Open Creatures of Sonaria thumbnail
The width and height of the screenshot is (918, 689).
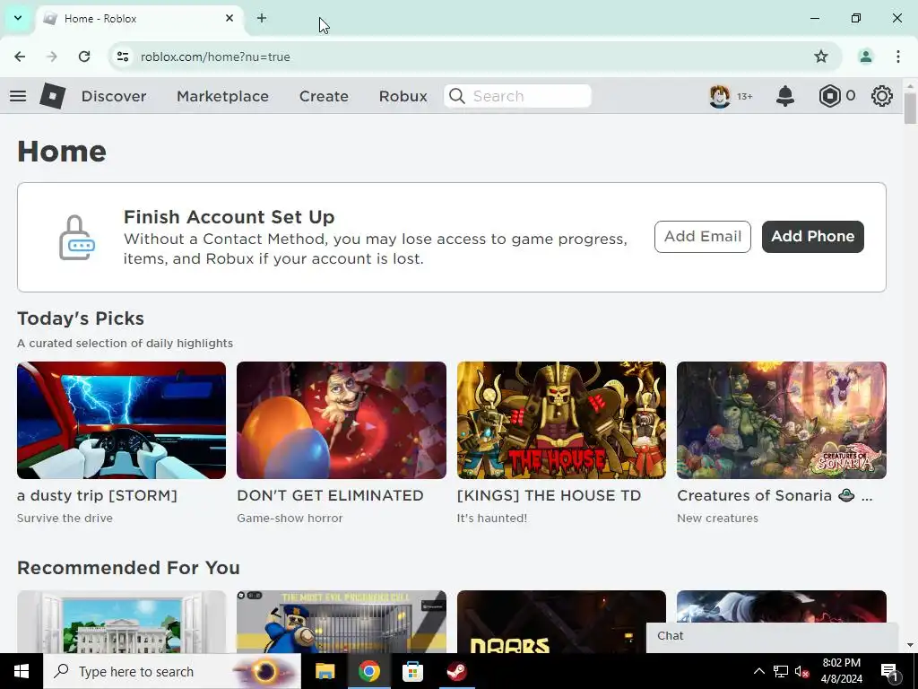click(782, 420)
